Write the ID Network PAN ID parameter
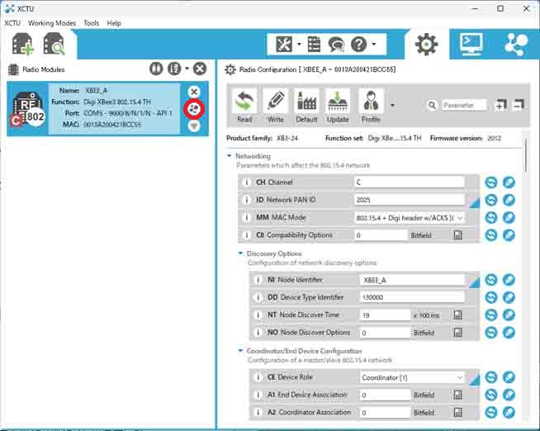 pos(509,200)
